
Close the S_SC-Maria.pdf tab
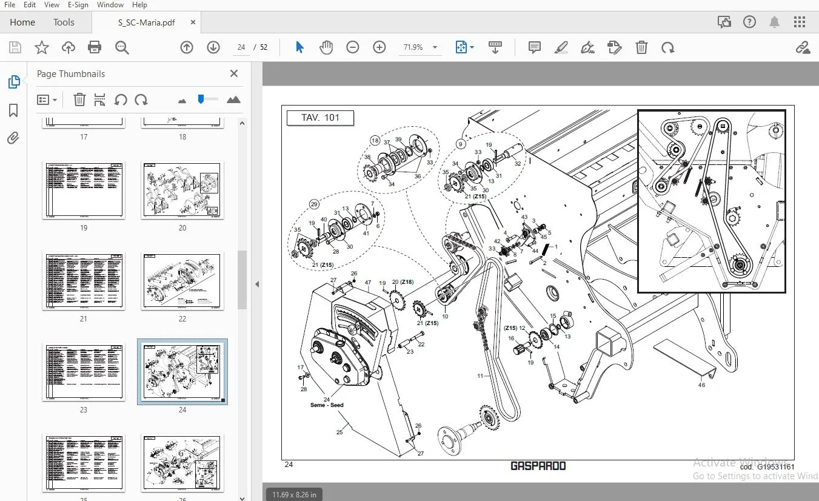coord(193,22)
